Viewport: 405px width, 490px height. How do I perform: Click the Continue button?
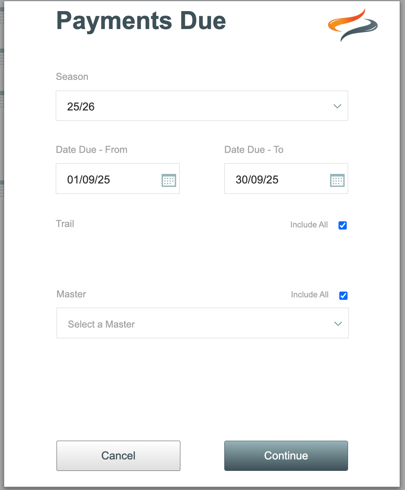(x=286, y=456)
